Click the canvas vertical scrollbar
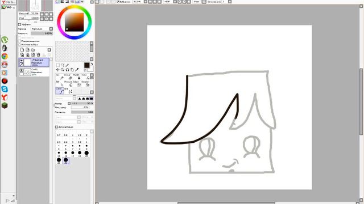The height and width of the screenshot is (204, 364). (361, 102)
